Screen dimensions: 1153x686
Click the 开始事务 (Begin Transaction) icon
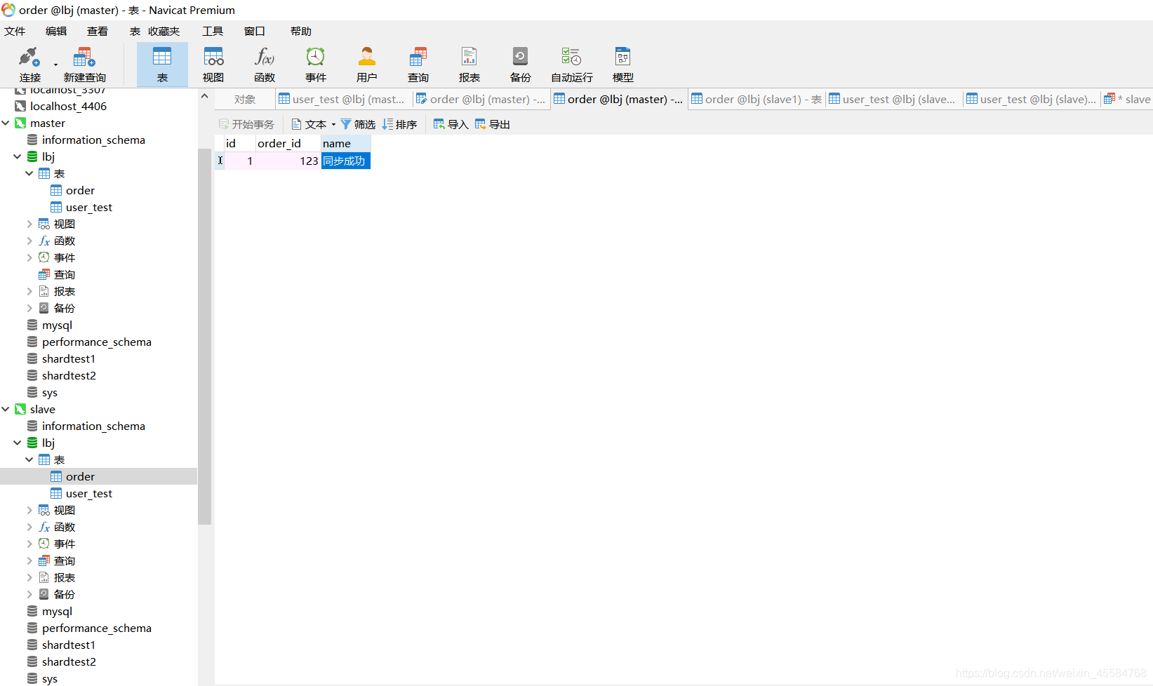(224, 124)
